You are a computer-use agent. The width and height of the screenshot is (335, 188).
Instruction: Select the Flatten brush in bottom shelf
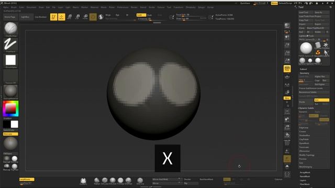[97, 181]
